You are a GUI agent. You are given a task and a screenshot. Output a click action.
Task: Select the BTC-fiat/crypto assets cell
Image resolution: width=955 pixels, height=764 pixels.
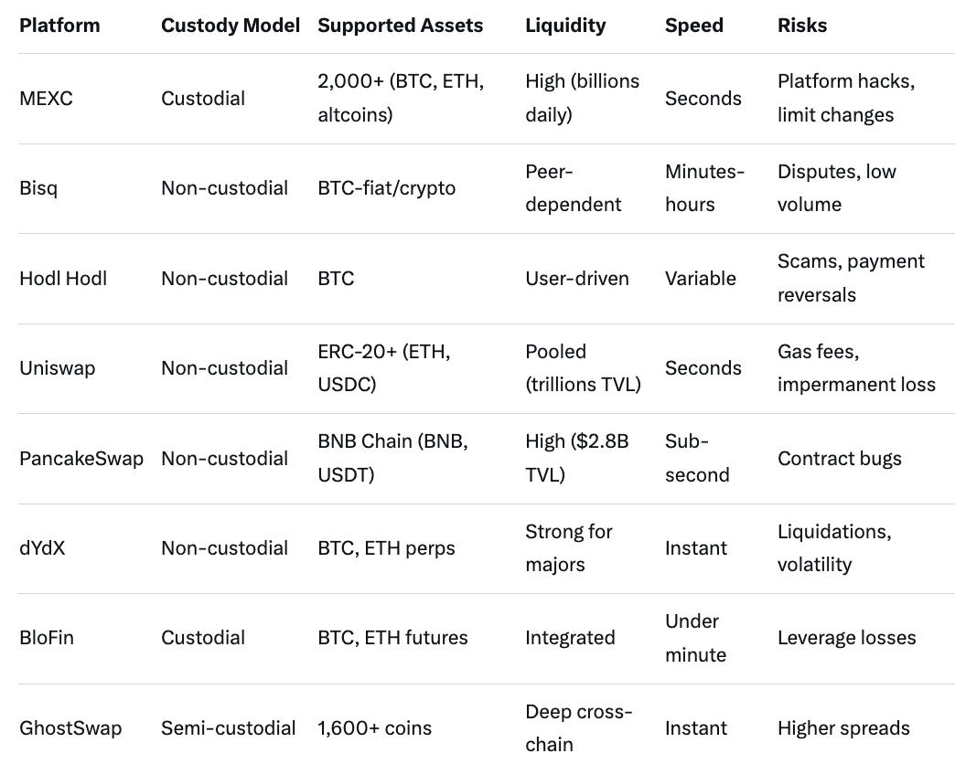point(386,188)
